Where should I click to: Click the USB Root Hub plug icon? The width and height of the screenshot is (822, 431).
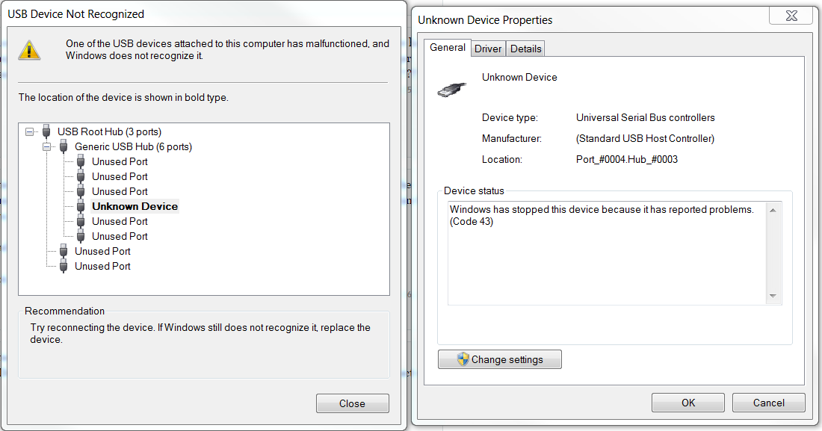[46, 131]
